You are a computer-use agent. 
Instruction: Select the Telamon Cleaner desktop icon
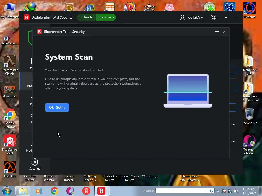point(249,145)
